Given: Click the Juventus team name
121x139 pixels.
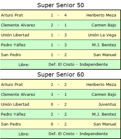Looking at the screenshot, I should click(107, 104).
